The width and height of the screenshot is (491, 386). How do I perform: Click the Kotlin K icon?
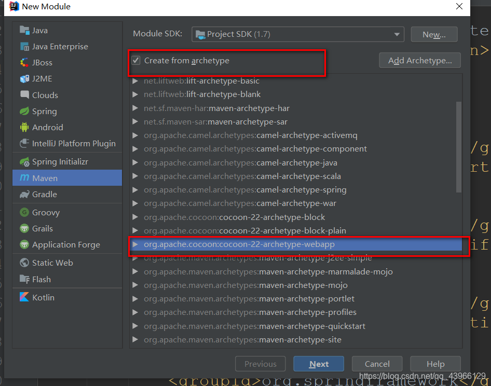tap(24, 297)
